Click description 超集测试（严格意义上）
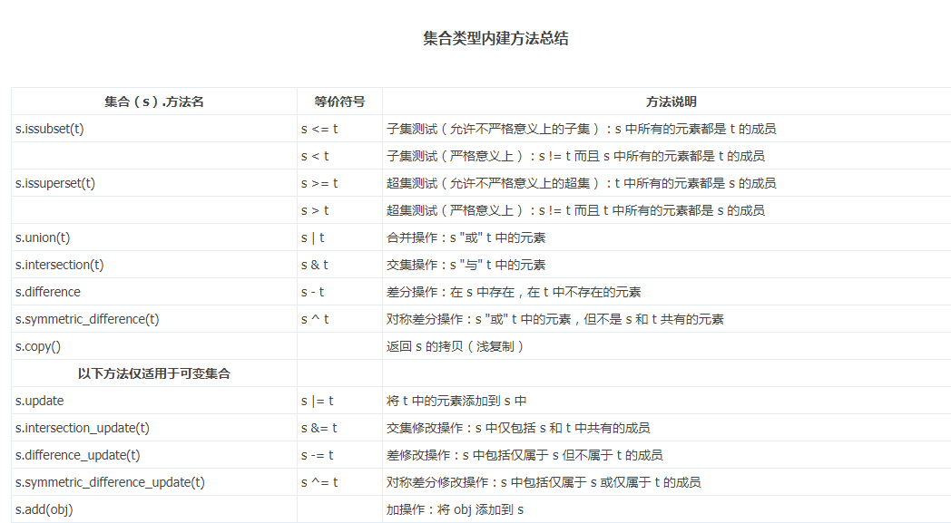 575,210
